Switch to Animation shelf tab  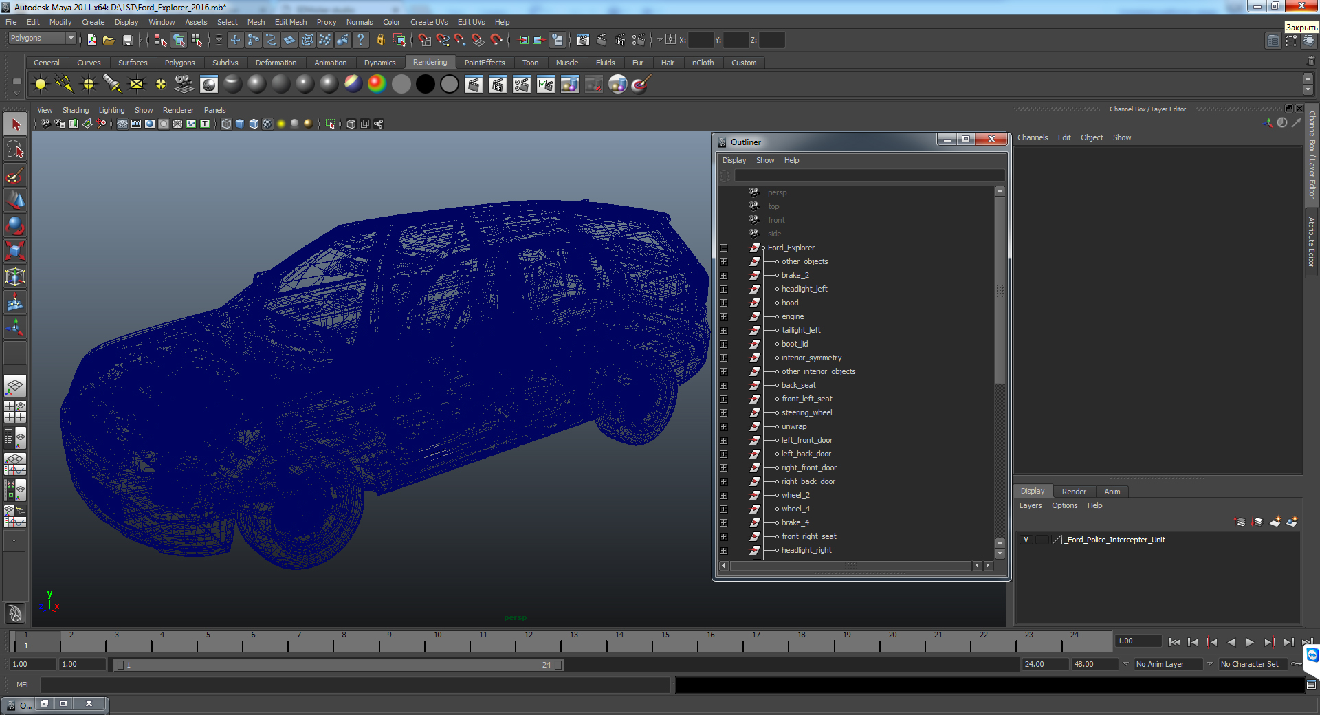(331, 63)
